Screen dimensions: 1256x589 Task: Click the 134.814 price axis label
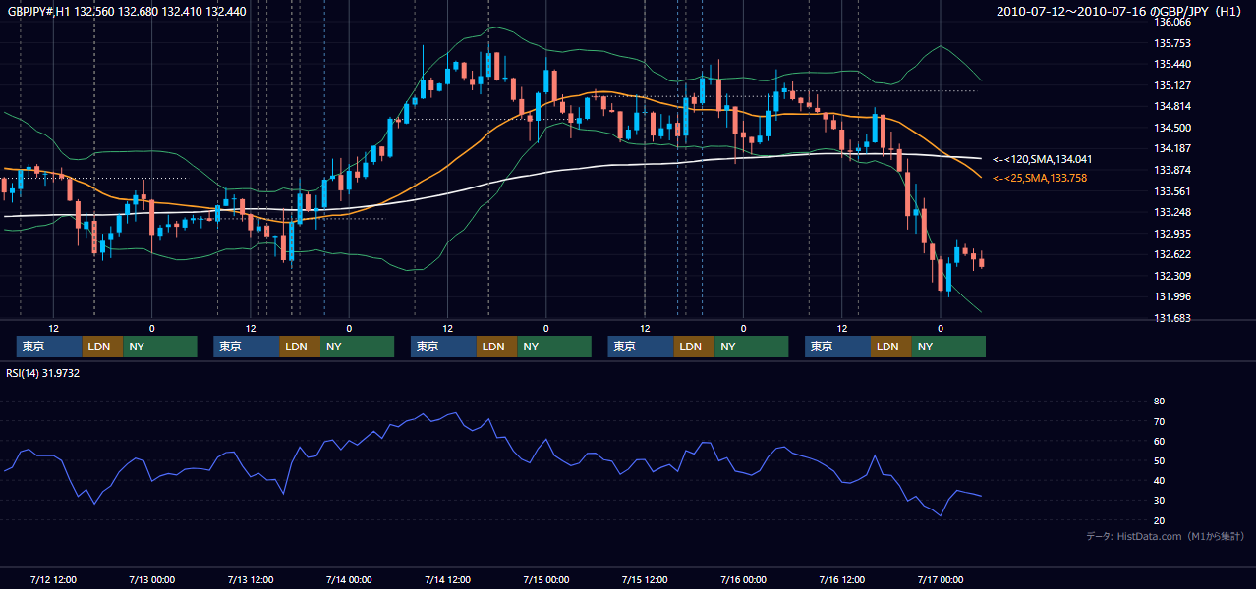click(1171, 106)
